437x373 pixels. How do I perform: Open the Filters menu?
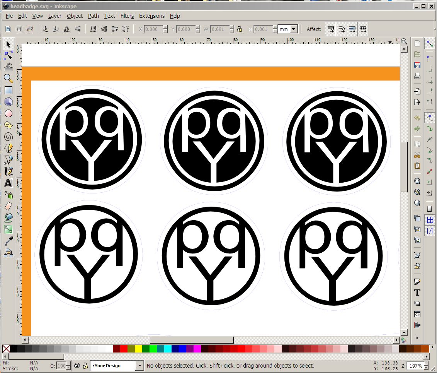click(x=127, y=16)
